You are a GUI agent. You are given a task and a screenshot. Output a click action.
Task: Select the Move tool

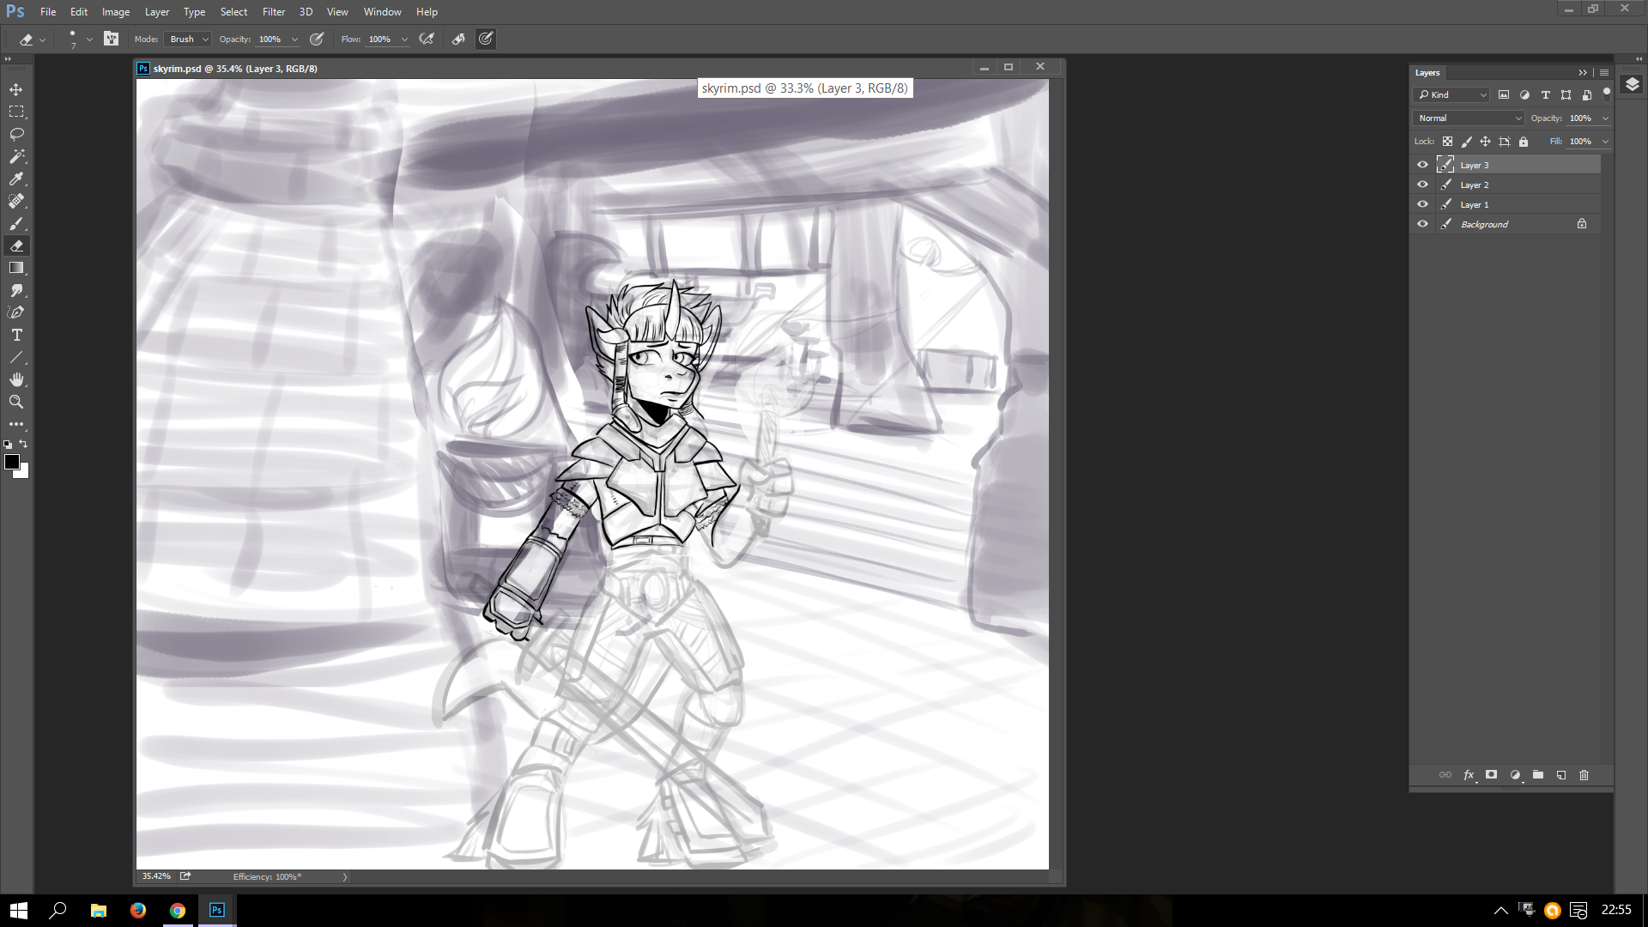click(x=16, y=90)
